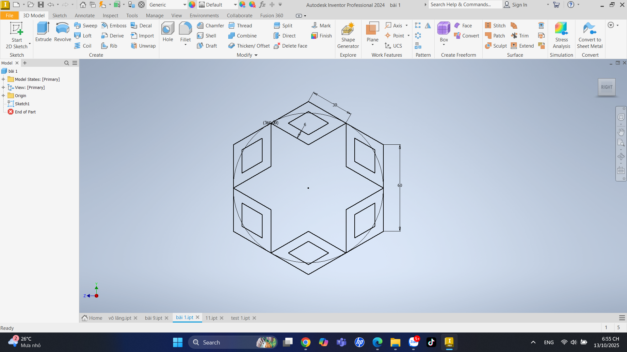The height and width of the screenshot is (352, 627).
Task: Select the Box freeform tool
Action: pos(443,32)
